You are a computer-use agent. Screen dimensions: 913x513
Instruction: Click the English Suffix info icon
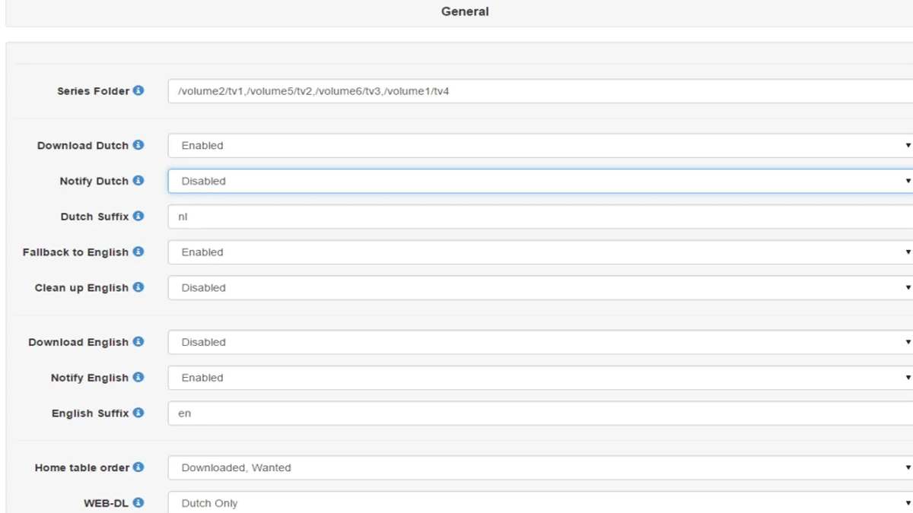(x=138, y=413)
